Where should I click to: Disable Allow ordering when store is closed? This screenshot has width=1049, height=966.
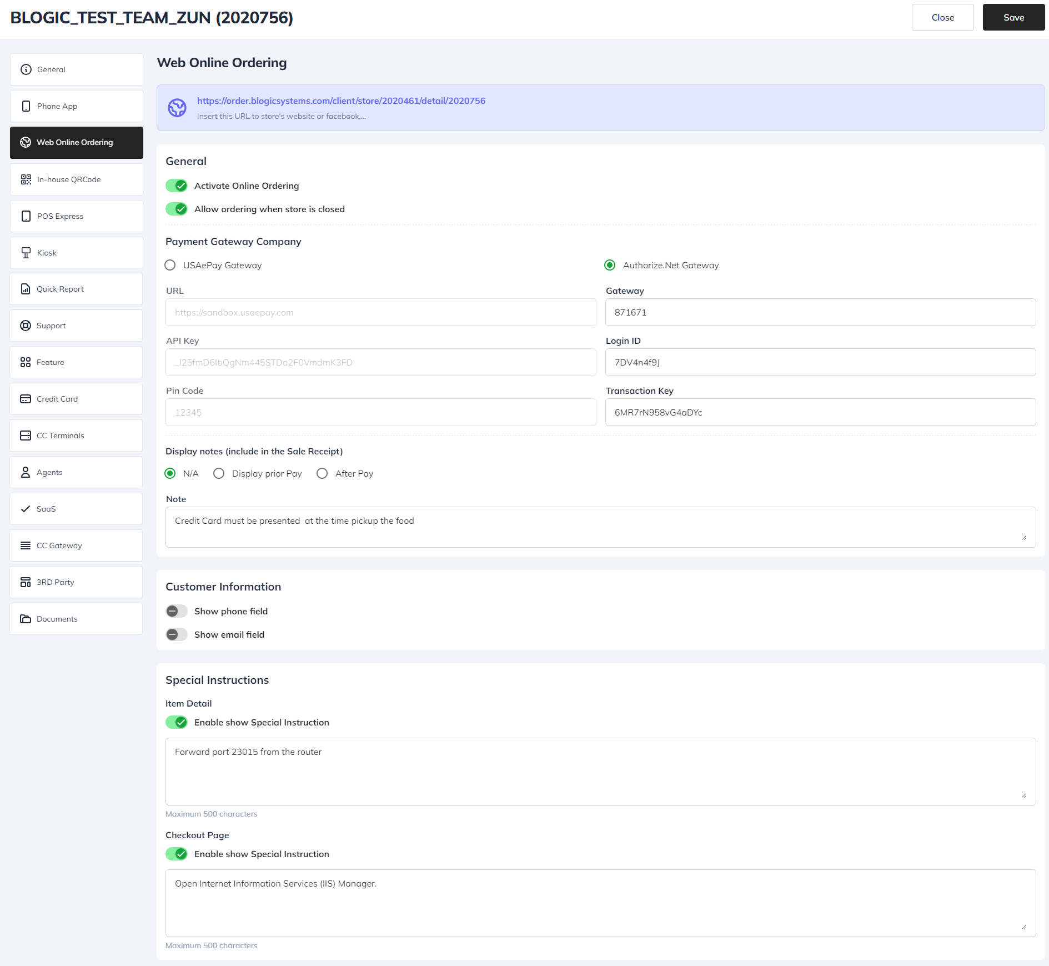(x=177, y=209)
